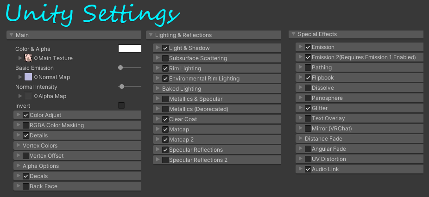
Task: Open the Baked Lighting section
Action: [182, 89]
